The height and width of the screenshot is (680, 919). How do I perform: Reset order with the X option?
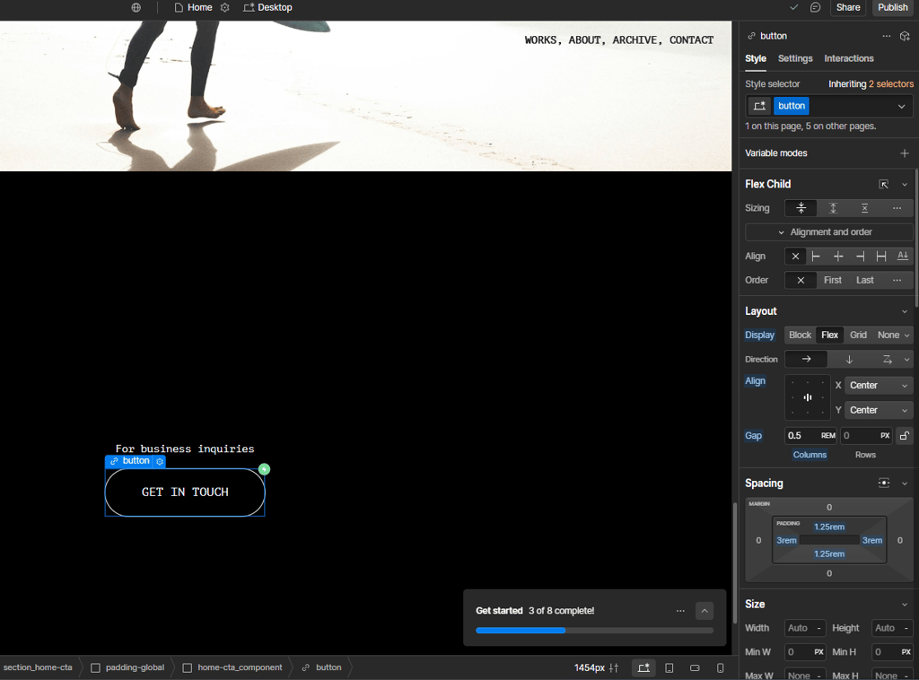[x=801, y=281]
